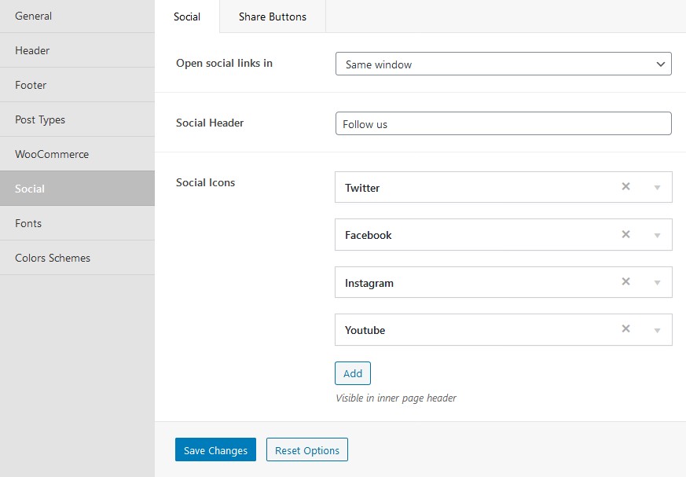
Task: Select the Social tab
Action: (187, 17)
